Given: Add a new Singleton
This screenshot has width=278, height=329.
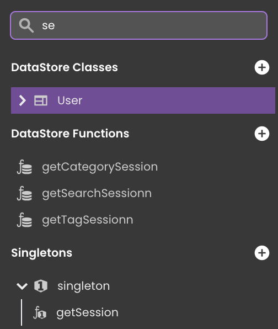Looking at the screenshot, I should [x=262, y=253].
